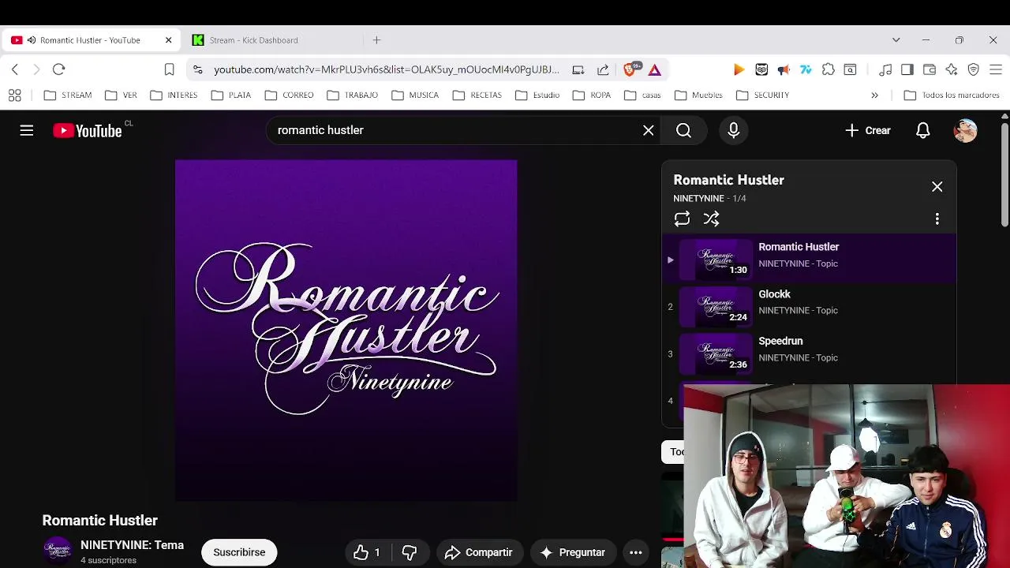Expand the hidden bookmarks chevron

874,95
